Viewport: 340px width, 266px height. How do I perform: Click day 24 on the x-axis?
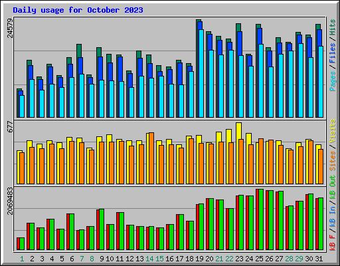pyautogui.click(x=249, y=259)
